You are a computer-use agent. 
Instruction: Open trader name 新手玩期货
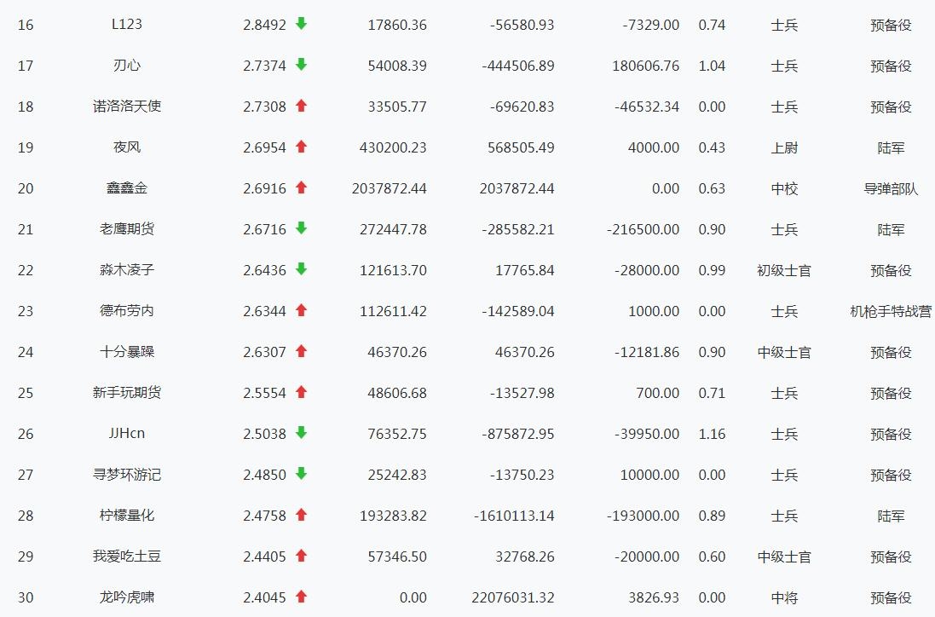[x=127, y=393]
